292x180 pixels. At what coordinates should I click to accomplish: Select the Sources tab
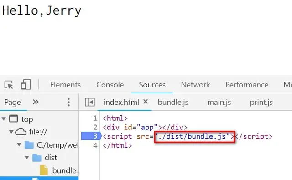tap(152, 85)
